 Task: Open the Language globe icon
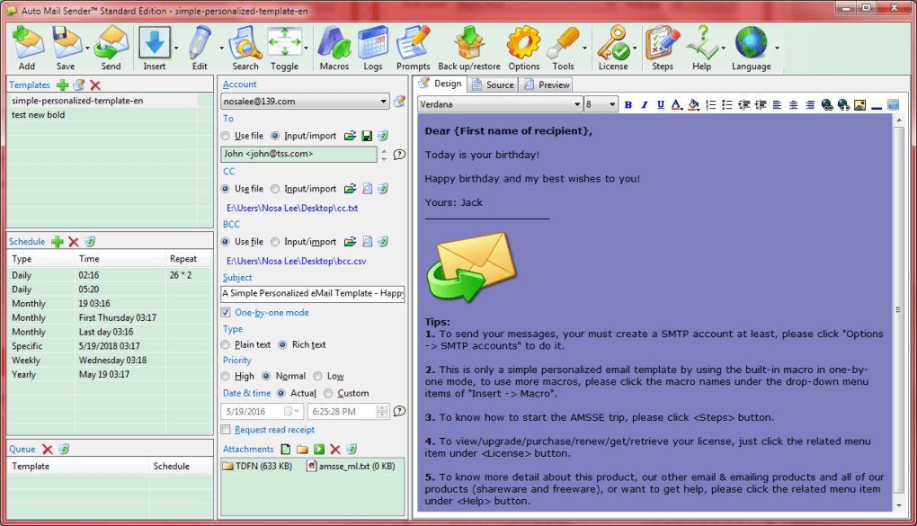pyautogui.click(x=752, y=42)
